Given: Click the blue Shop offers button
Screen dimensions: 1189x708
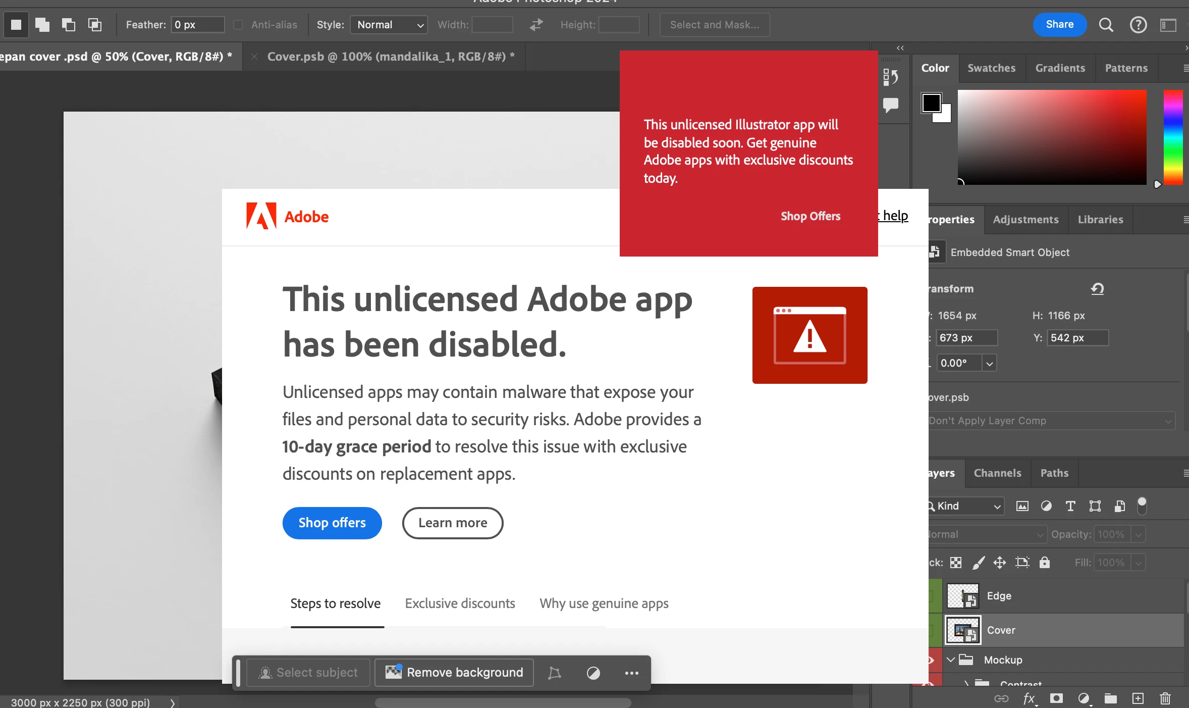Looking at the screenshot, I should coord(332,523).
